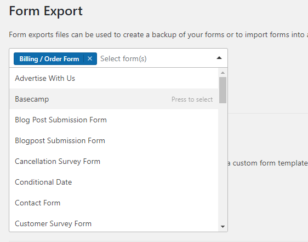Select the Basecamp option

point(114,99)
